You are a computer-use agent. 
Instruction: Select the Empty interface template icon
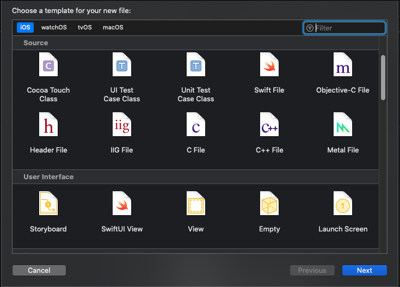tap(269, 203)
